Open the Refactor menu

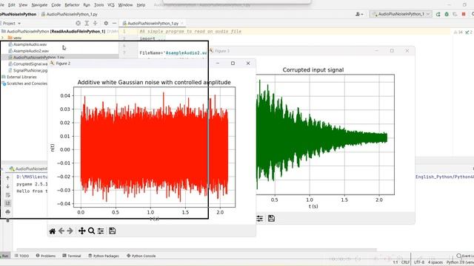[73, 5]
